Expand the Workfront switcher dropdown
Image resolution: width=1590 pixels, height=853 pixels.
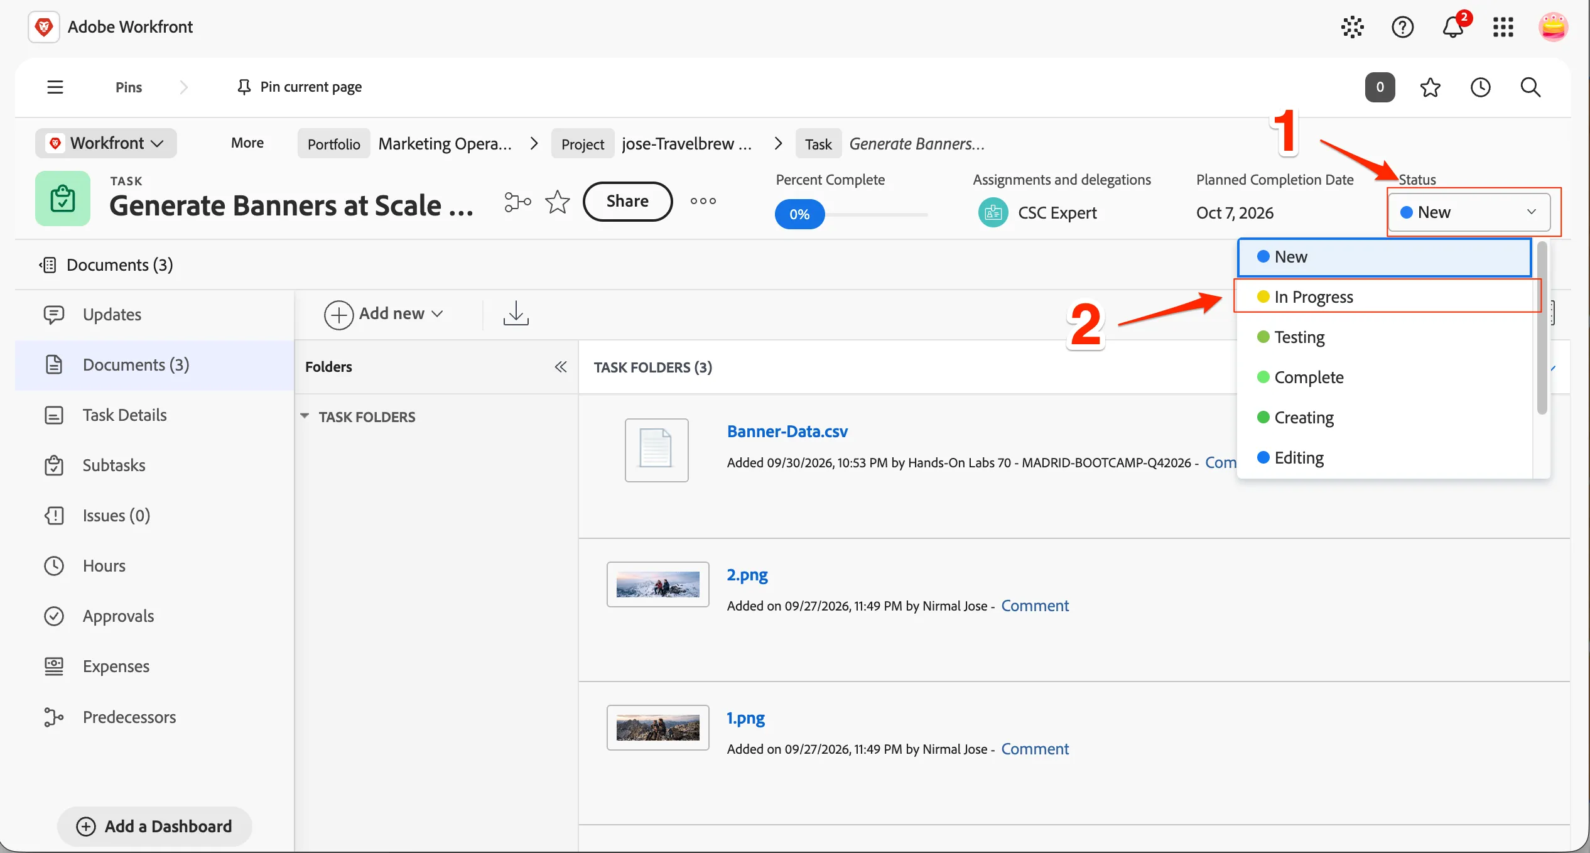click(106, 143)
